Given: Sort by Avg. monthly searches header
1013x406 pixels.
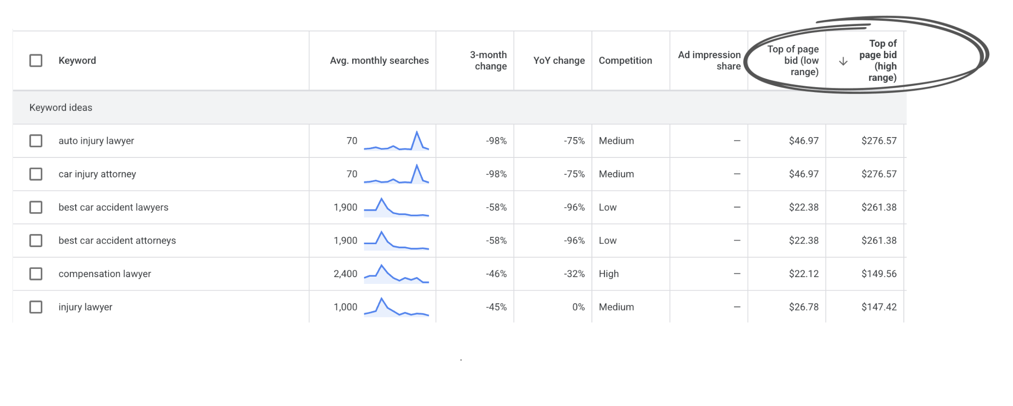Looking at the screenshot, I should pyautogui.click(x=379, y=61).
